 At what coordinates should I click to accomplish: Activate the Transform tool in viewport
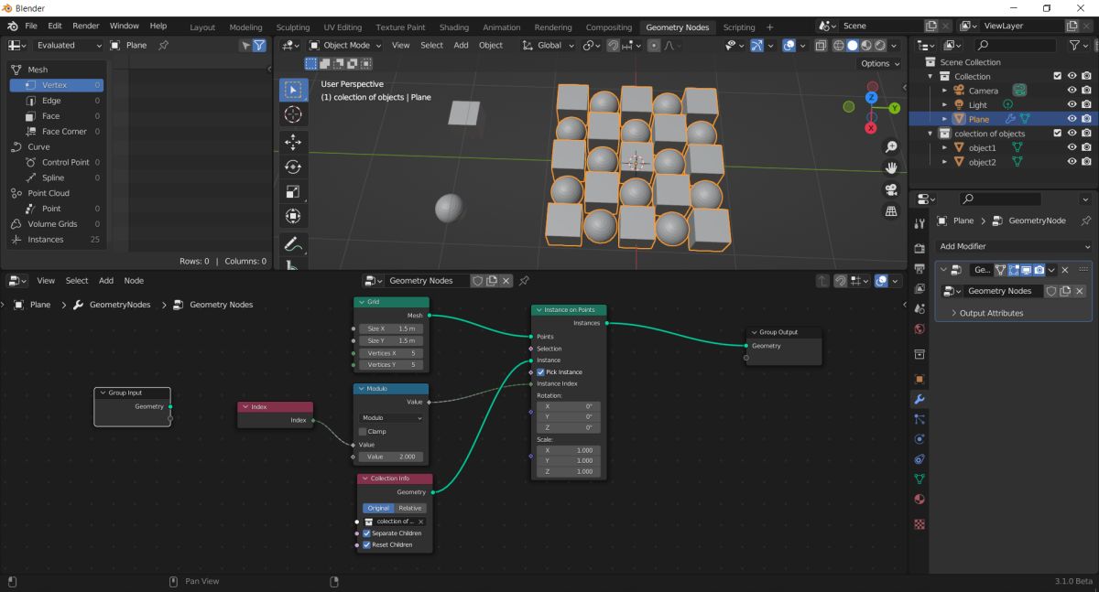pyautogui.click(x=293, y=216)
